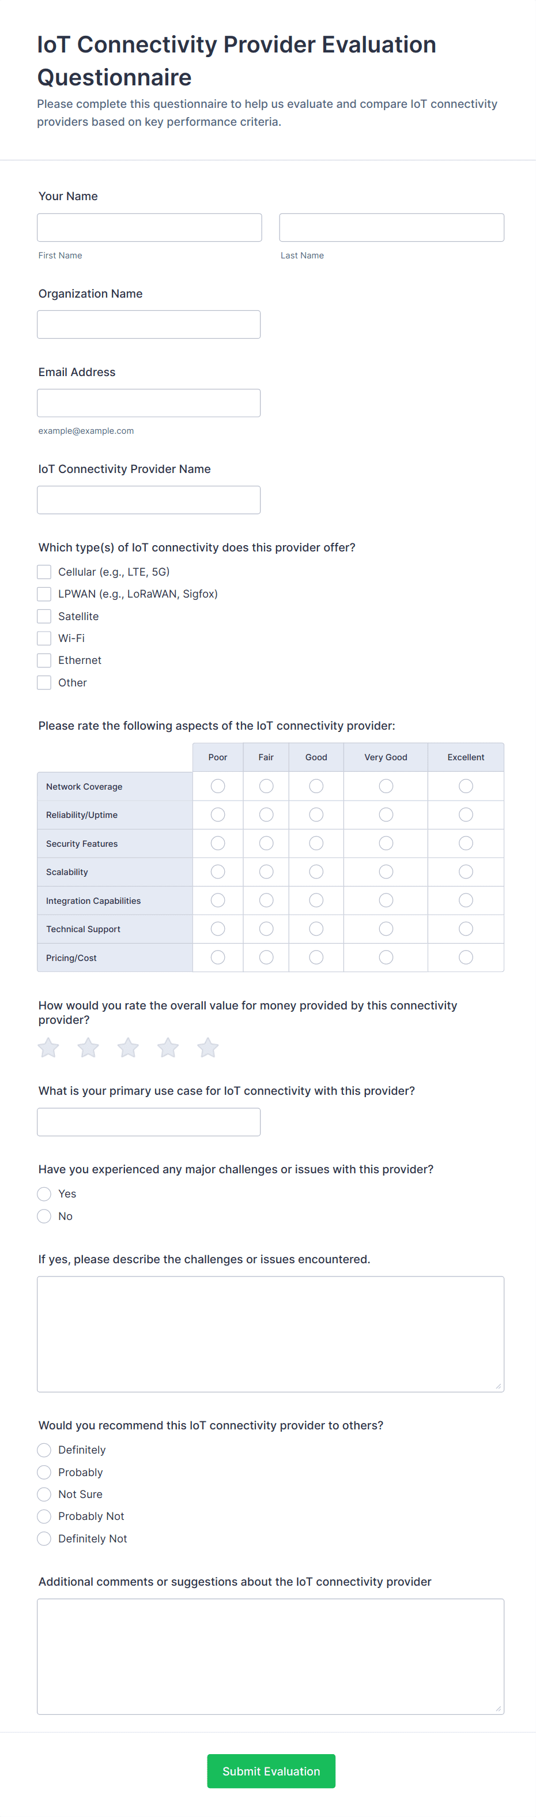Select the second rating star
Viewport: 536px width, 1817px height.
click(x=88, y=1048)
